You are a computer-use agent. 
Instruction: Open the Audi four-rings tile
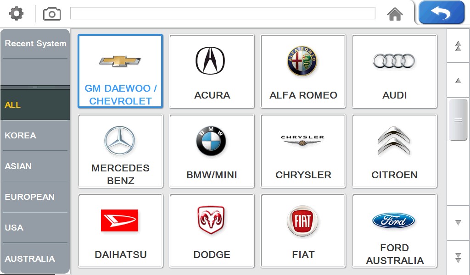pos(394,71)
